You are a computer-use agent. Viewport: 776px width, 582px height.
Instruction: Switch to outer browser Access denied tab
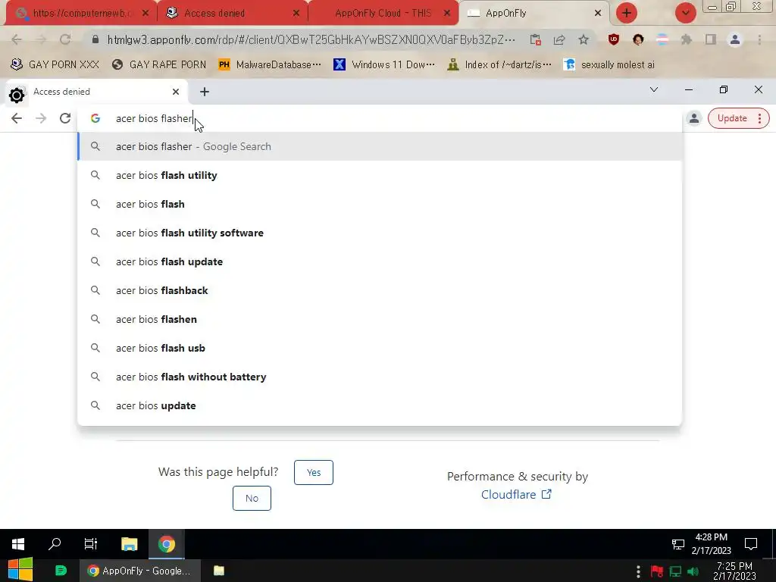click(232, 14)
